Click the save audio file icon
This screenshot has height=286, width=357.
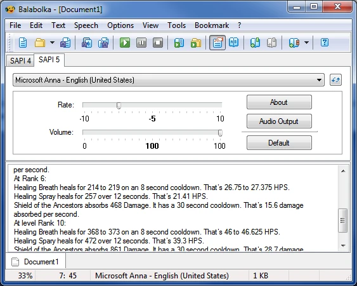pyautogui.click(x=87, y=43)
